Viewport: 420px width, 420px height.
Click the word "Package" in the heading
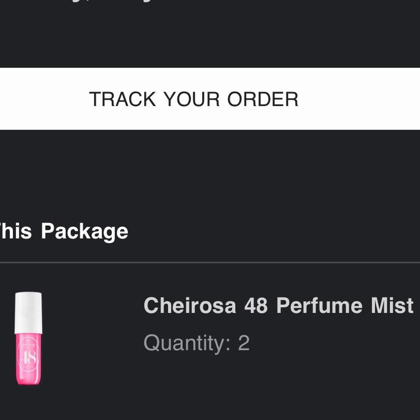pyautogui.click(x=84, y=231)
